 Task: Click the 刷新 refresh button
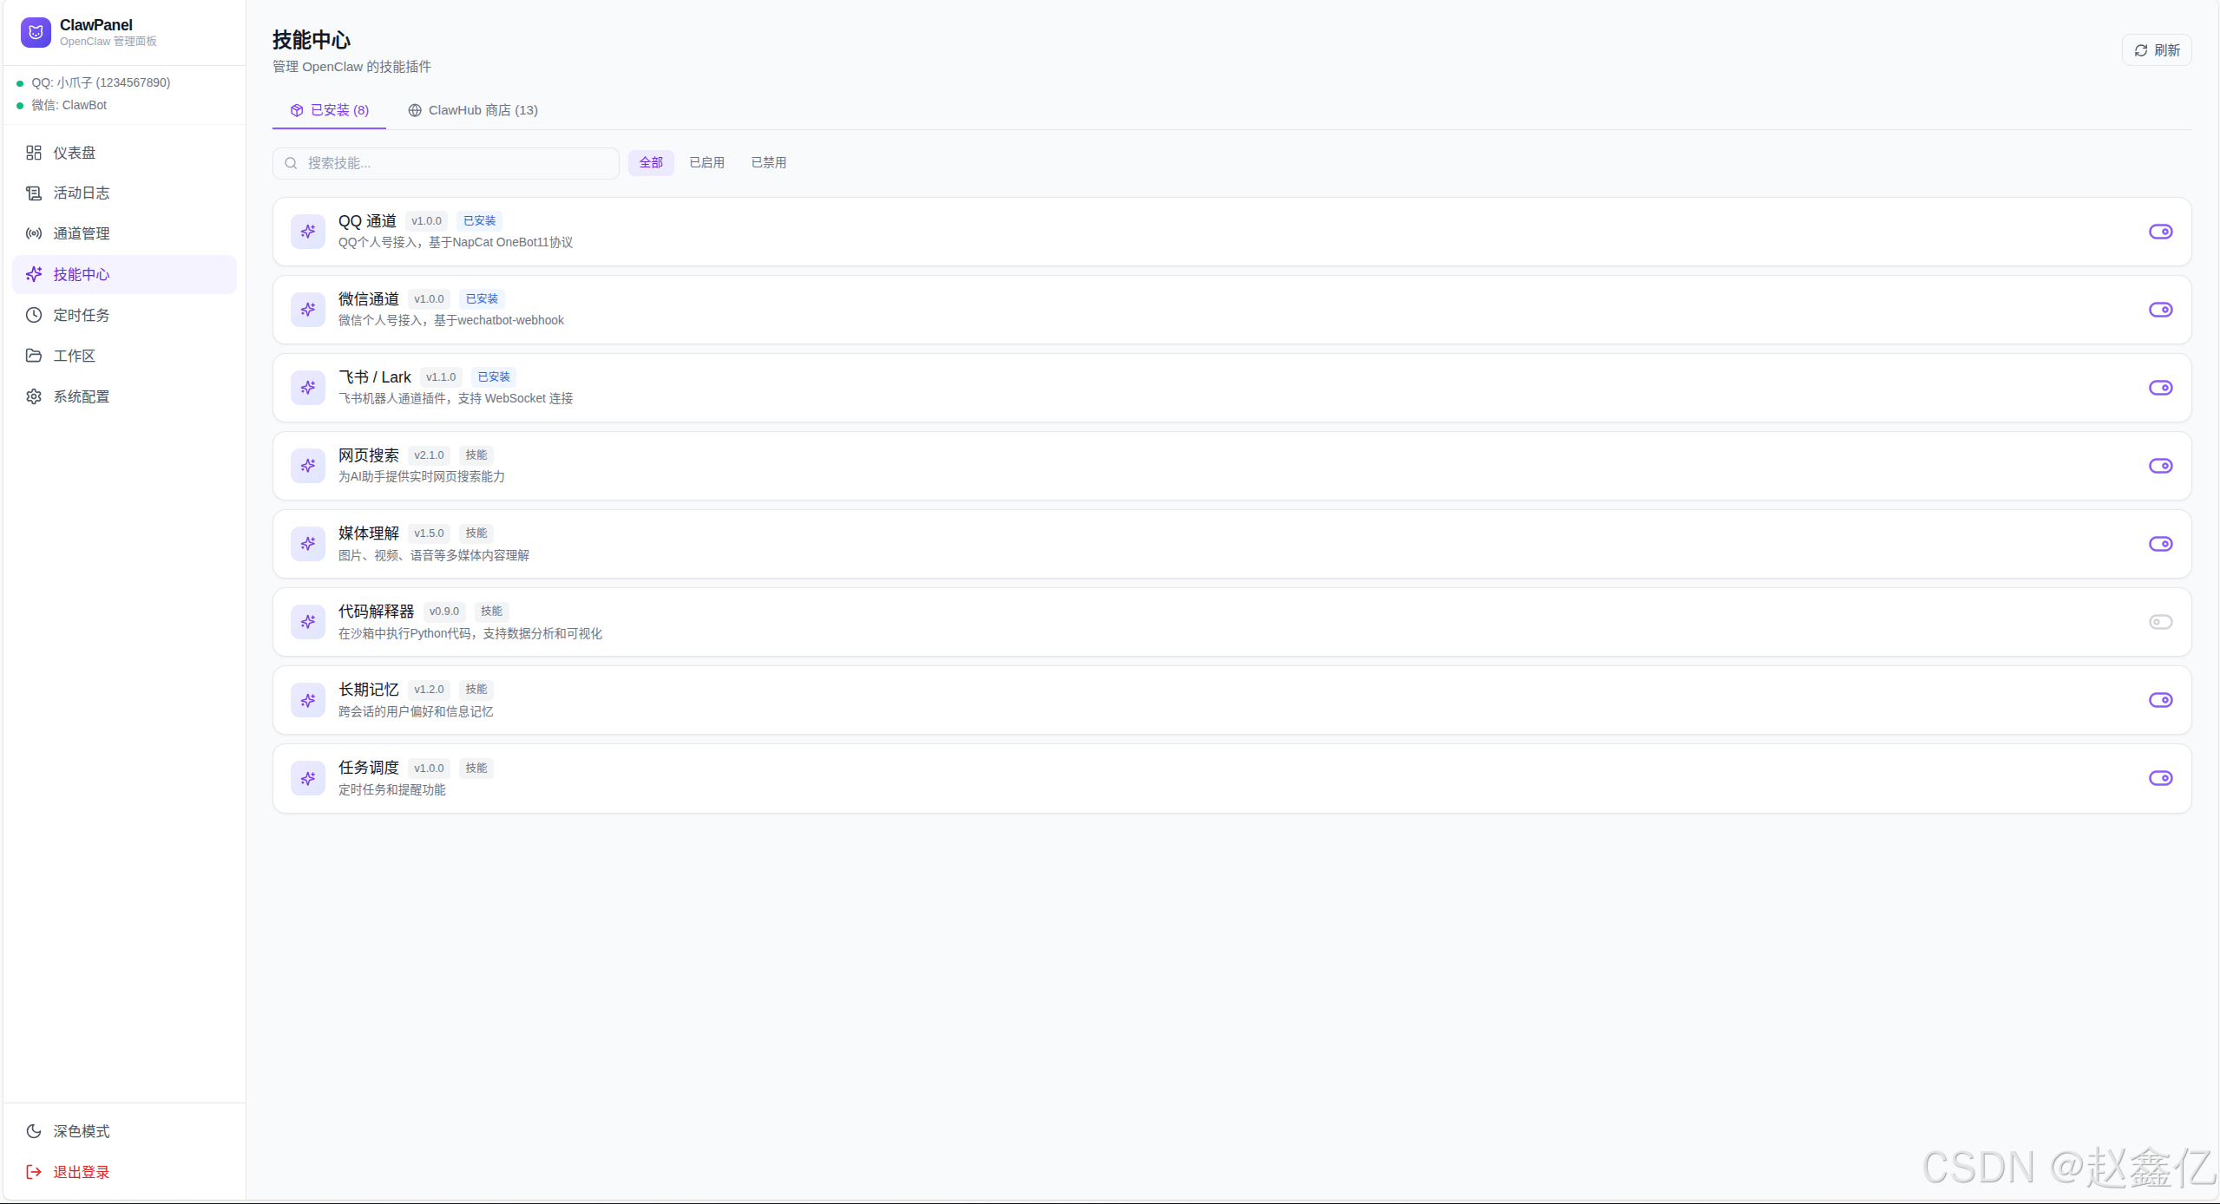2157,50
